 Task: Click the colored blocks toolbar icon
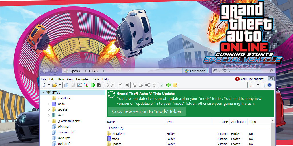pos(86,85)
